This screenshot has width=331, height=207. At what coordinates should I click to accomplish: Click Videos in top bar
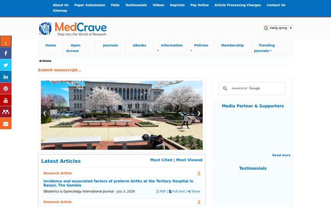158,5
